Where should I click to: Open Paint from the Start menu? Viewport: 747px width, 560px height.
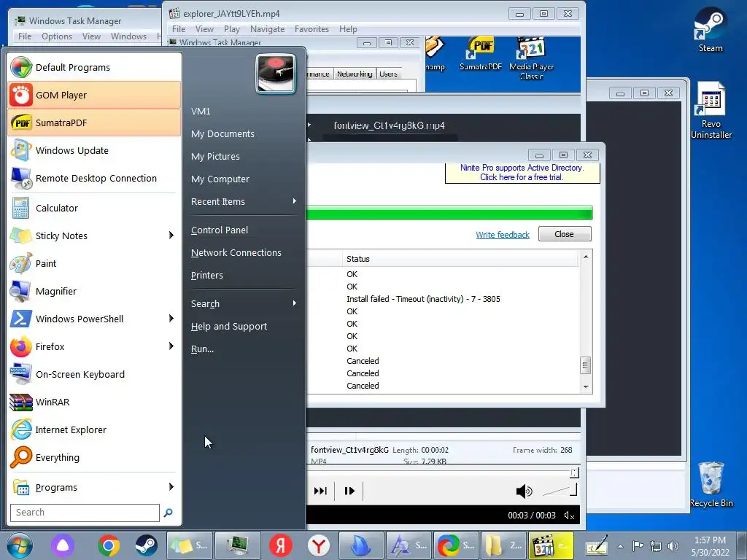click(x=94, y=263)
